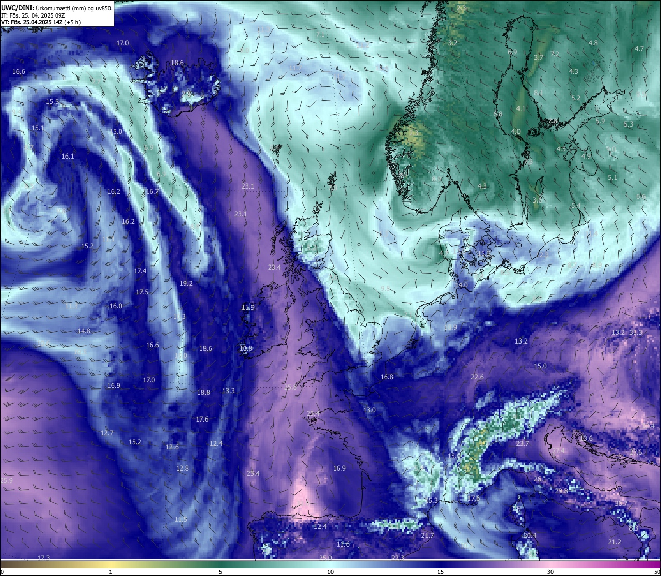Click the map value 16.7
The height and width of the screenshot is (576, 661).
152,192
